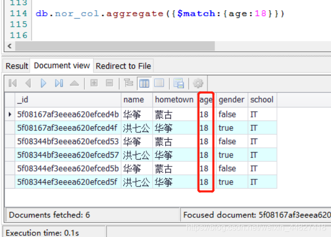Jump to last document icon
The image size is (331, 237).
(x=59, y=83)
